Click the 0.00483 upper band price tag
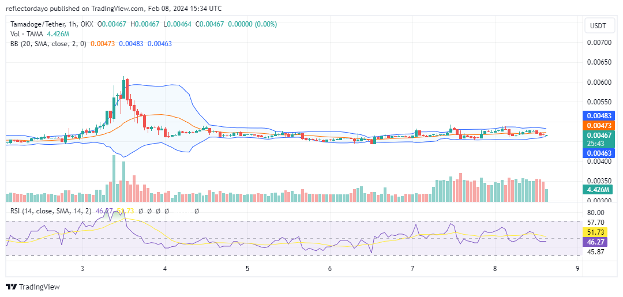This screenshot has width=623, height=297. pyautogui.click(x=598, y=116)
